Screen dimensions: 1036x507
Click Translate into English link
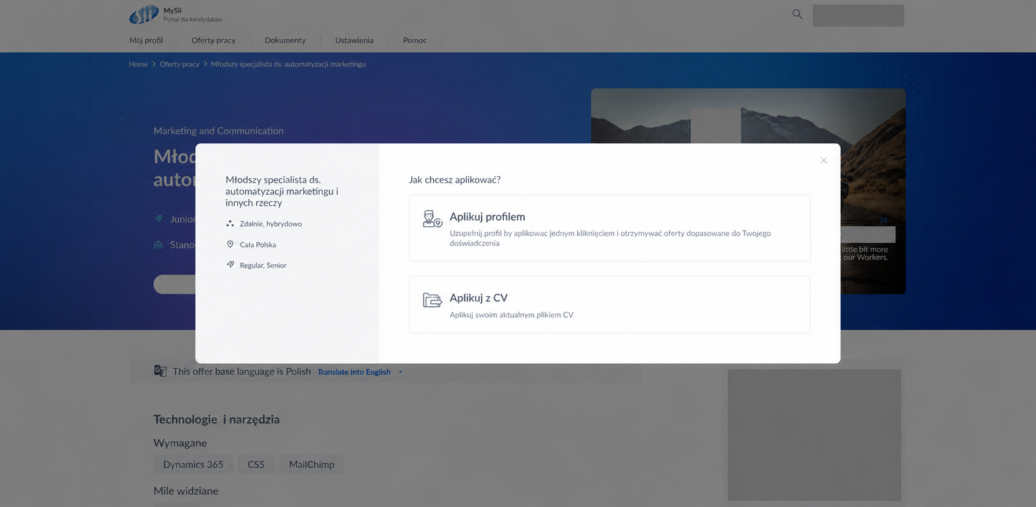pyautogui.click(x=354, y=372)
